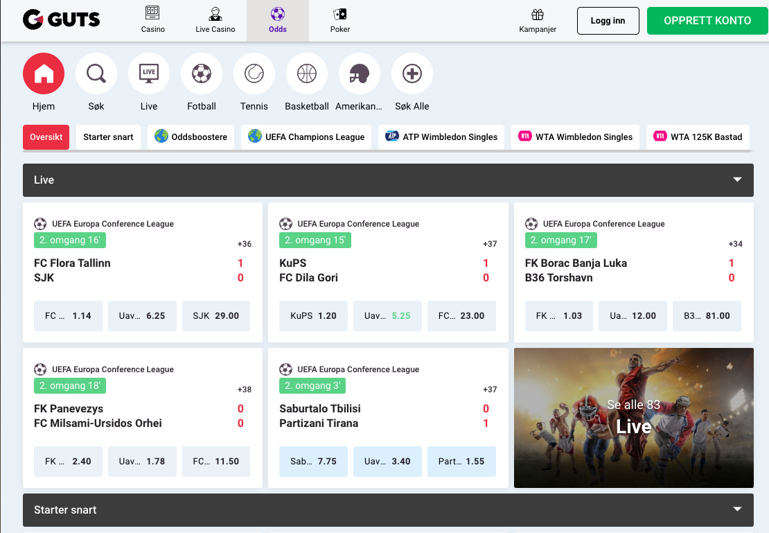The width and height of the screenshot is (769, 533).
Task: Bet on FC Dila Gori at 23.00
Action: [461, 315]
